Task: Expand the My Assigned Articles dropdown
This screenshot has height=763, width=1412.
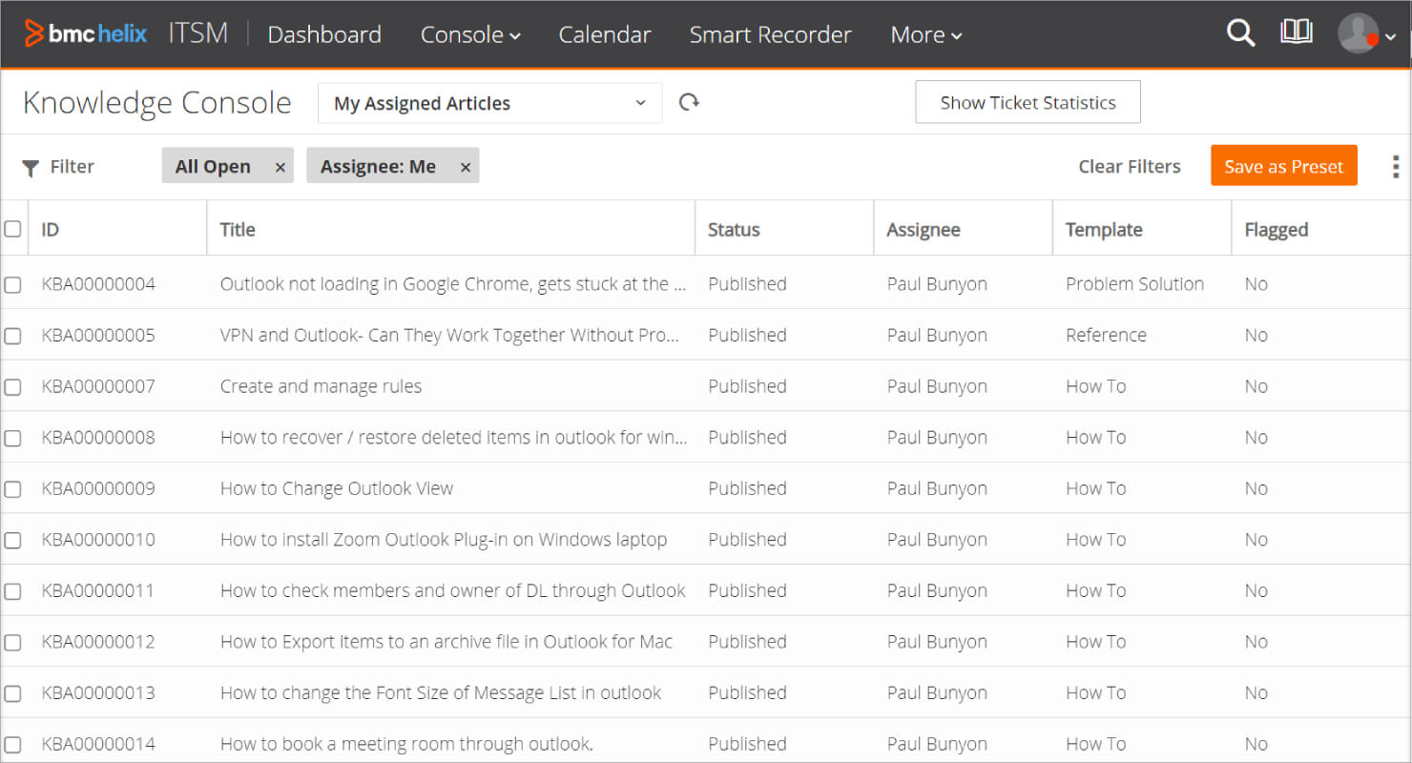Action: pos(489,103)
